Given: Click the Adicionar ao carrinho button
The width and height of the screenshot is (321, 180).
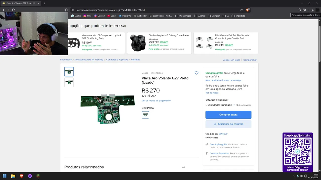Looking at the screenshot, I should pos(228,124).
